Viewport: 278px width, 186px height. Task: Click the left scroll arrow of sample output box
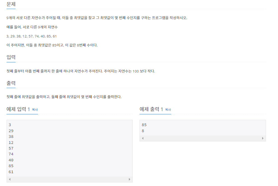143,138
